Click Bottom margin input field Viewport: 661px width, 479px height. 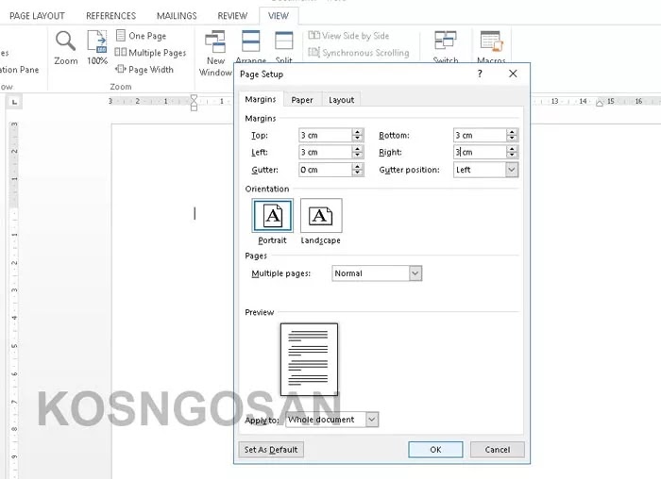pyautogui.click(x=480, y=135)
